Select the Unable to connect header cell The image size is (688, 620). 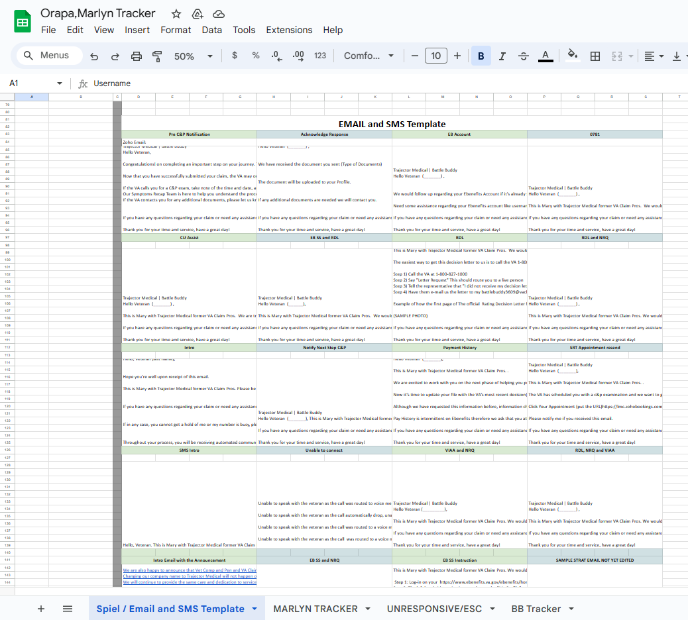coord(324,450)
